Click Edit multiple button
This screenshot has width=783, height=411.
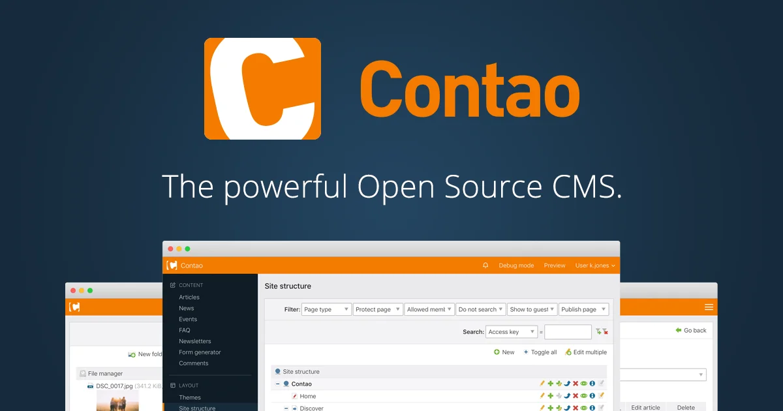pyautogui.click(x=585, y=352)
